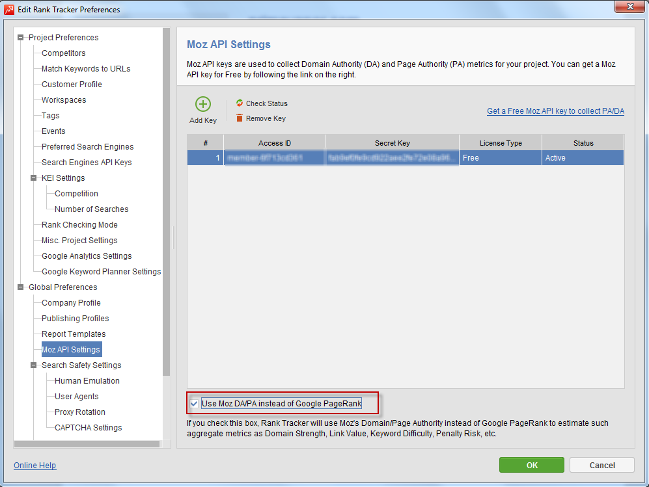The width and height of the screenshot is (649, 487).
Task: Click the Active status cell
Action: (x=583, y=158)
